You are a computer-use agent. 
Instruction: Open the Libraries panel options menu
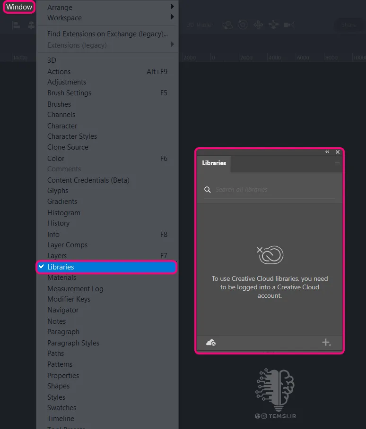point(337,163)
